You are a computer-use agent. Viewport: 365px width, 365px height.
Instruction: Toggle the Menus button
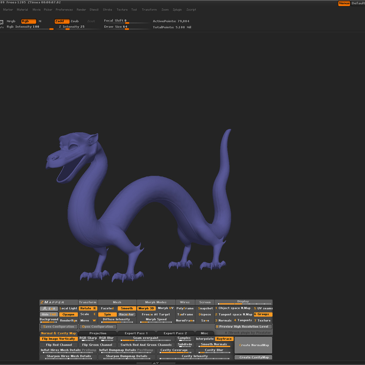344,3
